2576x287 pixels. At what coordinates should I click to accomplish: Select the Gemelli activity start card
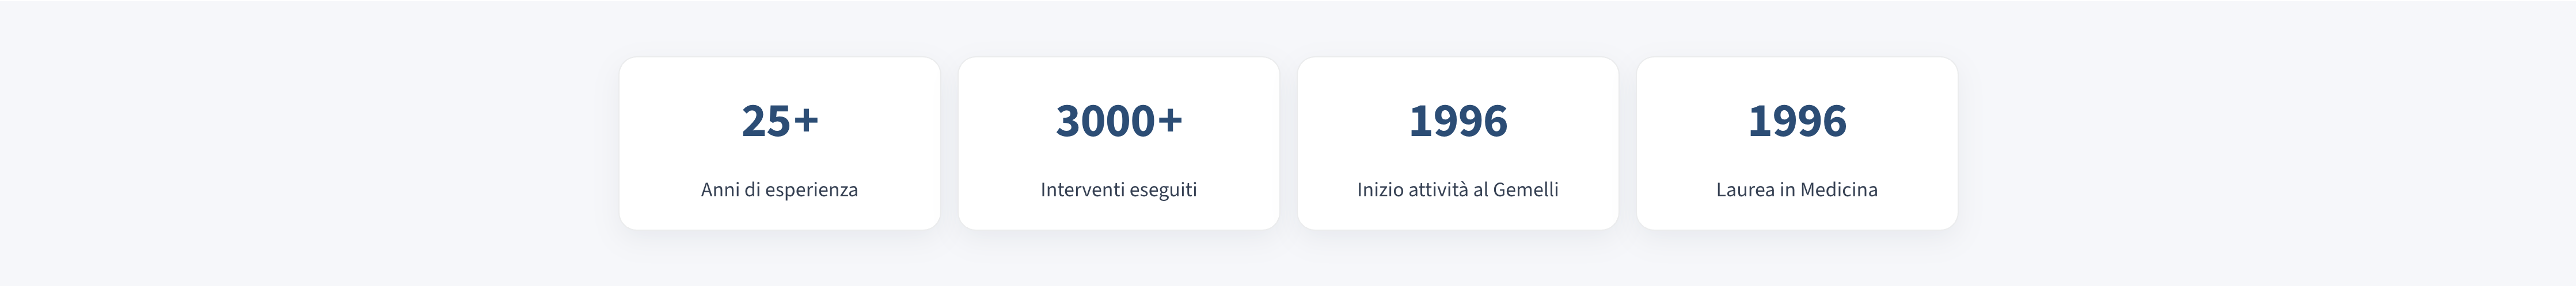(1457, 154)
